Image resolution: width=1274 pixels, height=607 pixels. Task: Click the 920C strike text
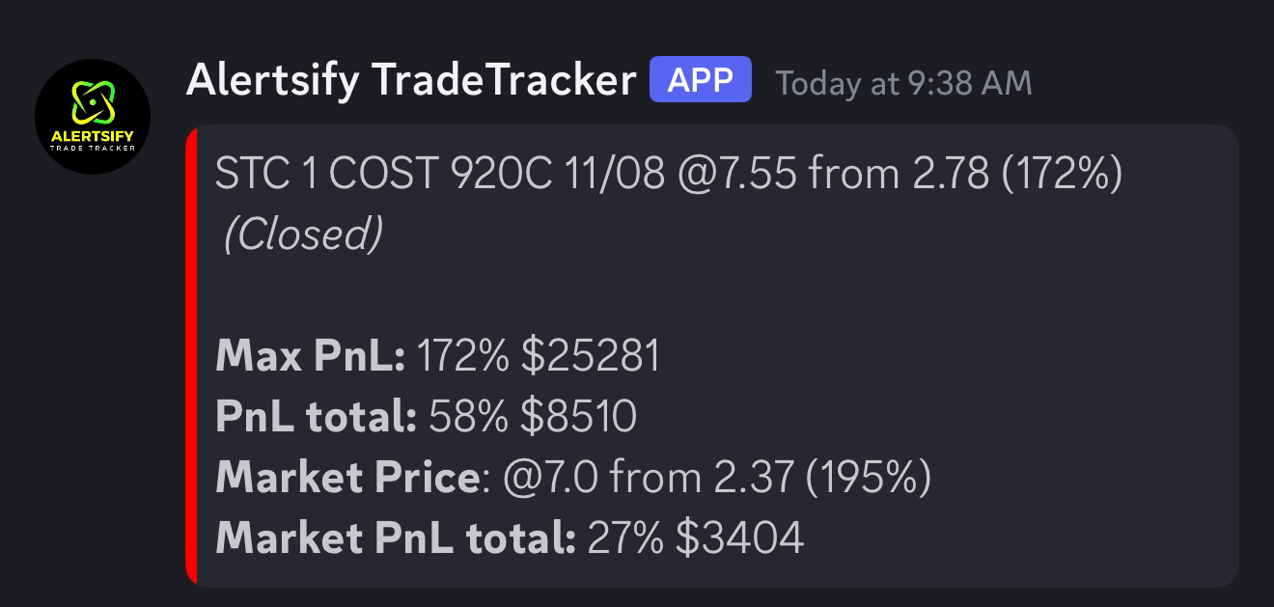tap(502, 175)
